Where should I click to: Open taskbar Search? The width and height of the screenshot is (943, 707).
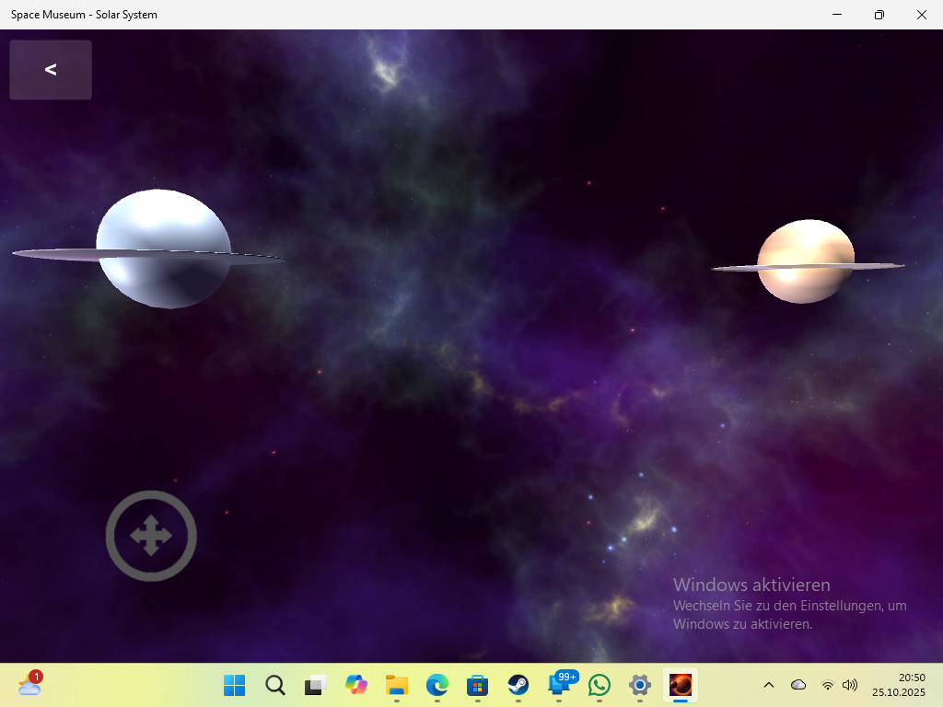click(275, 685)
